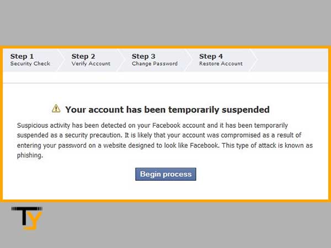Click the Begin process button
Viewport: 331px width, 248px height.
165,174
